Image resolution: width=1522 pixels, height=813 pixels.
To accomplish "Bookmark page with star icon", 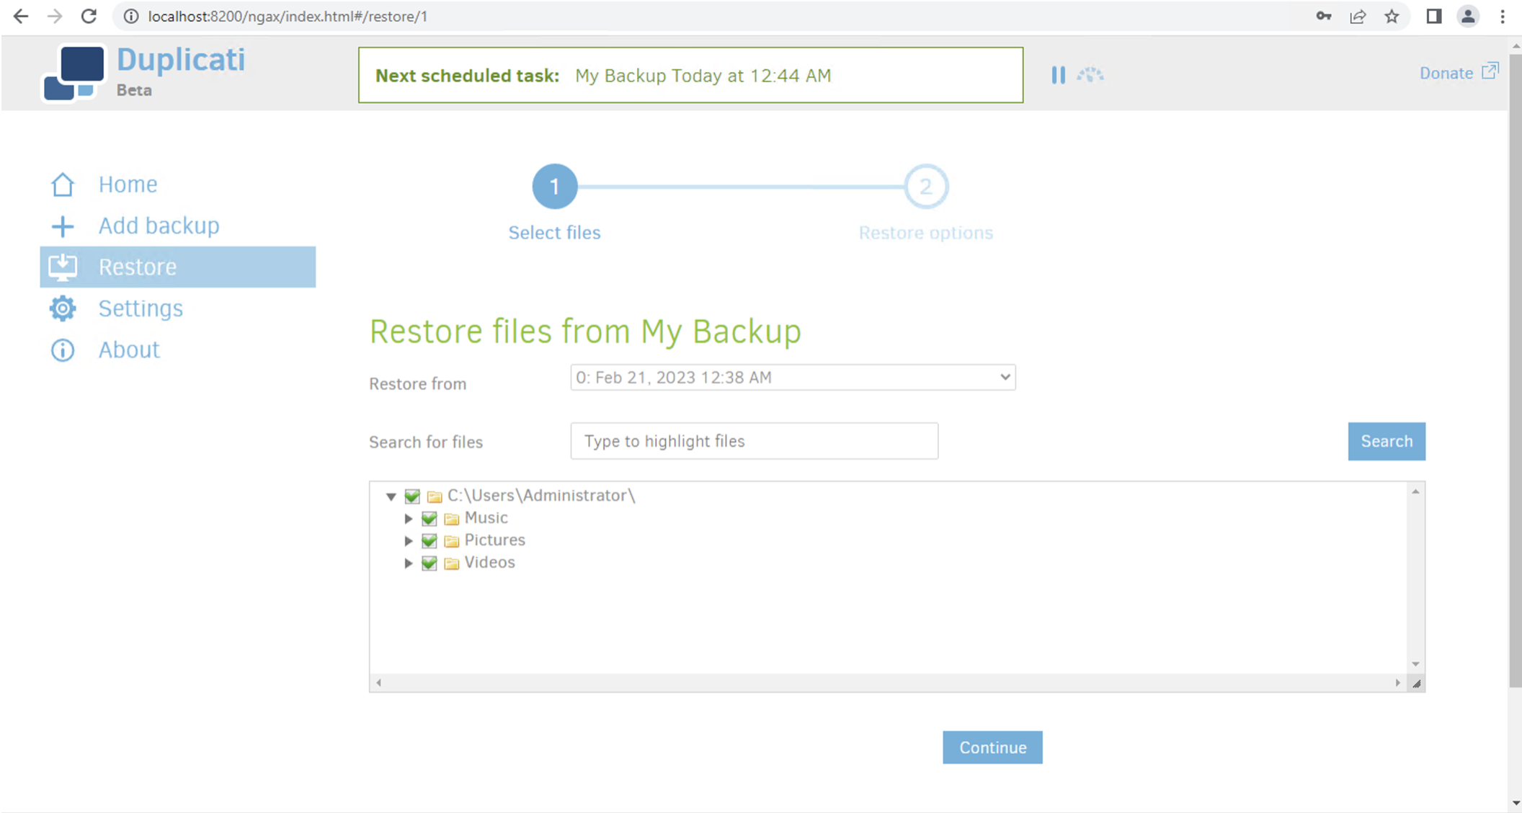I will point(1392,17).
